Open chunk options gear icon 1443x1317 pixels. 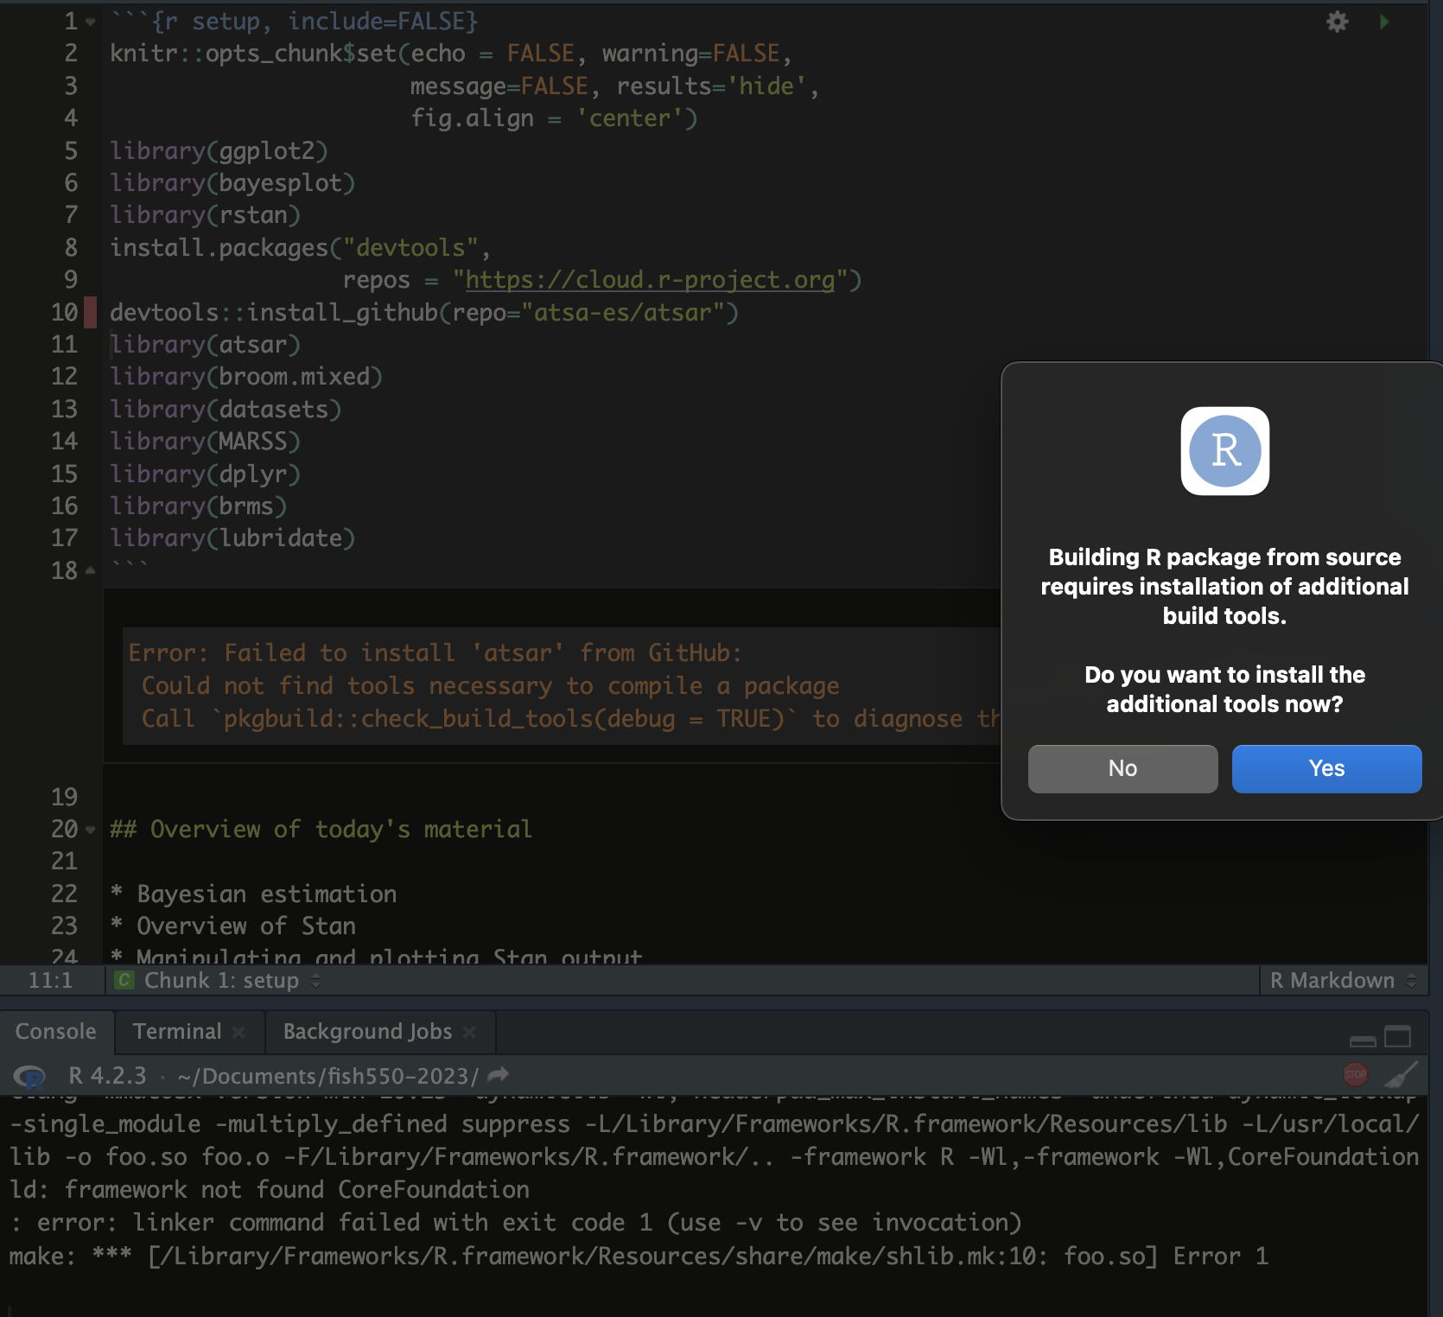(1337, 22)
